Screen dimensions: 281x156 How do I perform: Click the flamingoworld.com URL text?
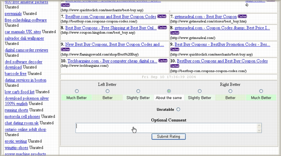coord(100,54)
